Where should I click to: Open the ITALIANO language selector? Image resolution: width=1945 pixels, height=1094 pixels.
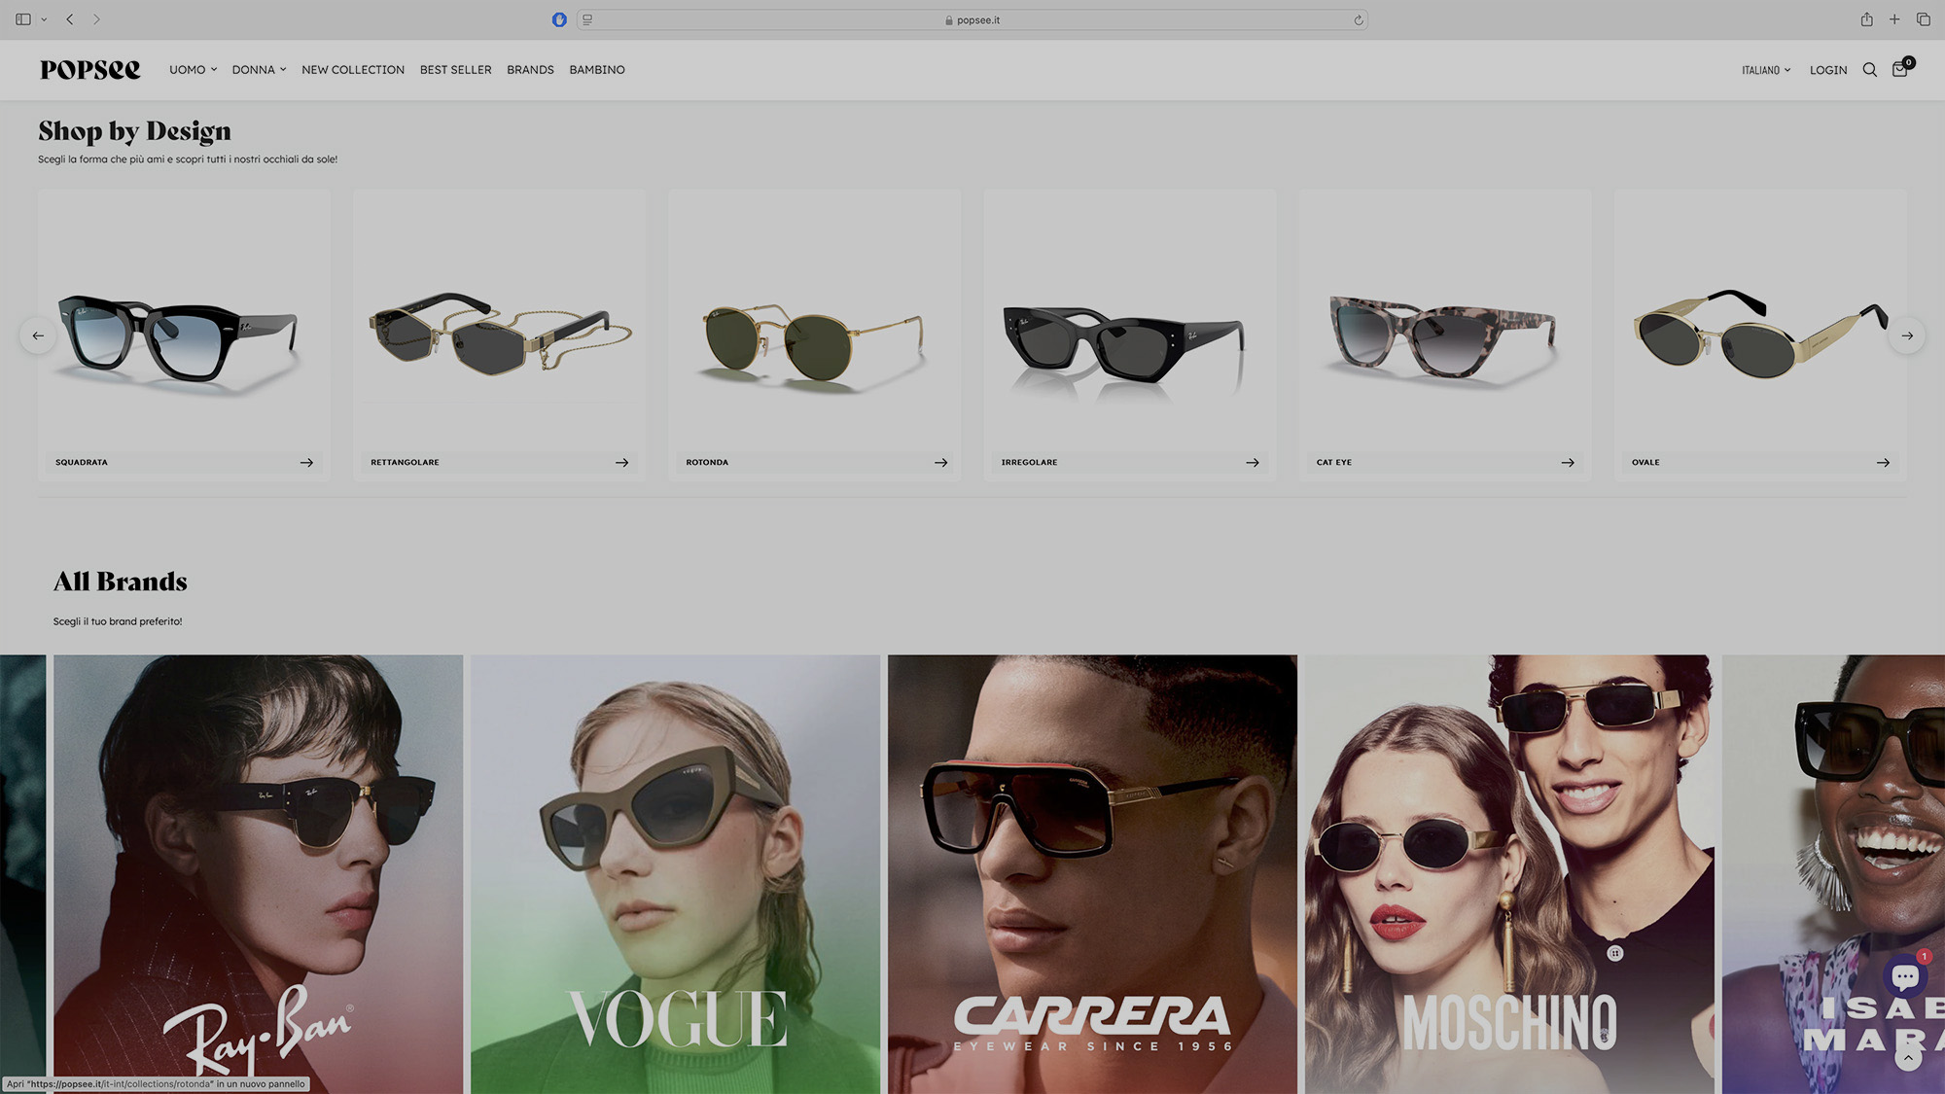[1765, 70]
